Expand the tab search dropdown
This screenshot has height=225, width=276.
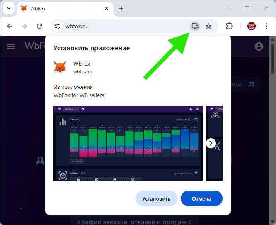[x=8, y=8]
